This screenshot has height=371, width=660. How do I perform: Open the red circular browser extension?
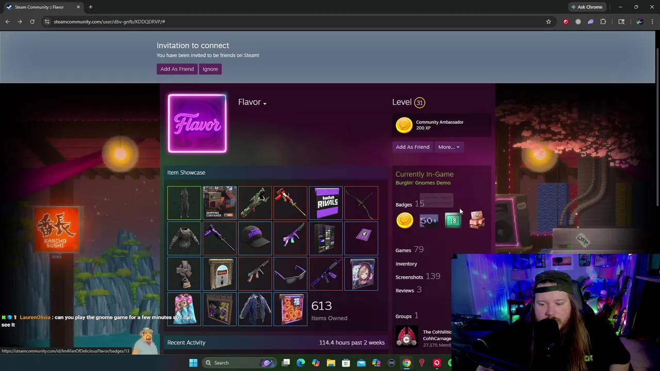566,22
